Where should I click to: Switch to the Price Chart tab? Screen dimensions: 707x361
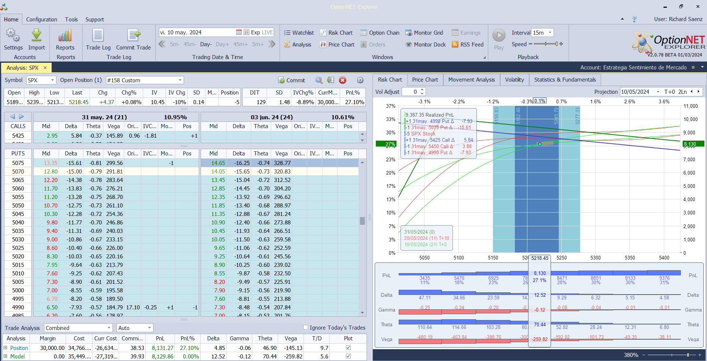tap(425, 80)
